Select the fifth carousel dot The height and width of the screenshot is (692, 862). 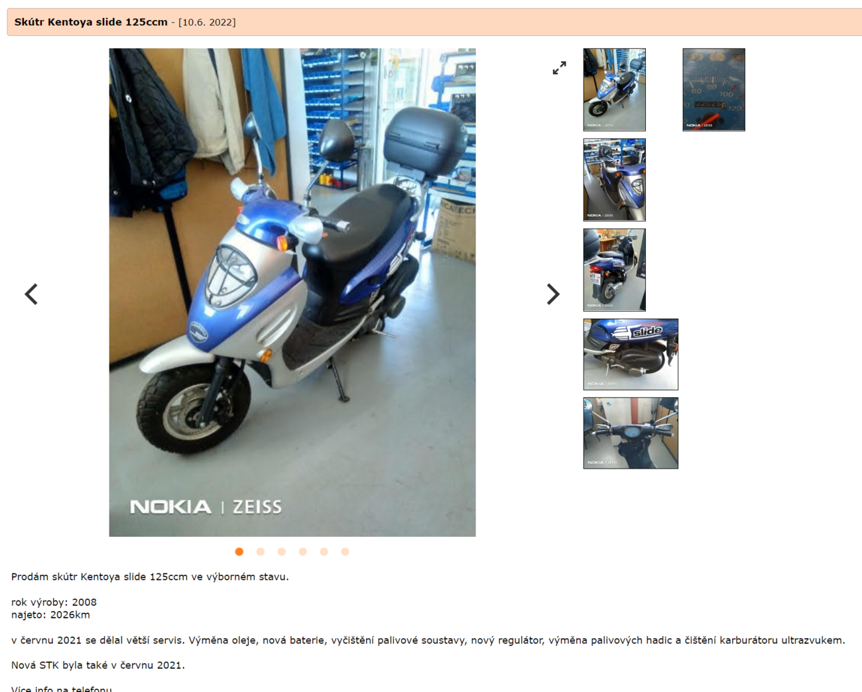[x=324, y=551]
